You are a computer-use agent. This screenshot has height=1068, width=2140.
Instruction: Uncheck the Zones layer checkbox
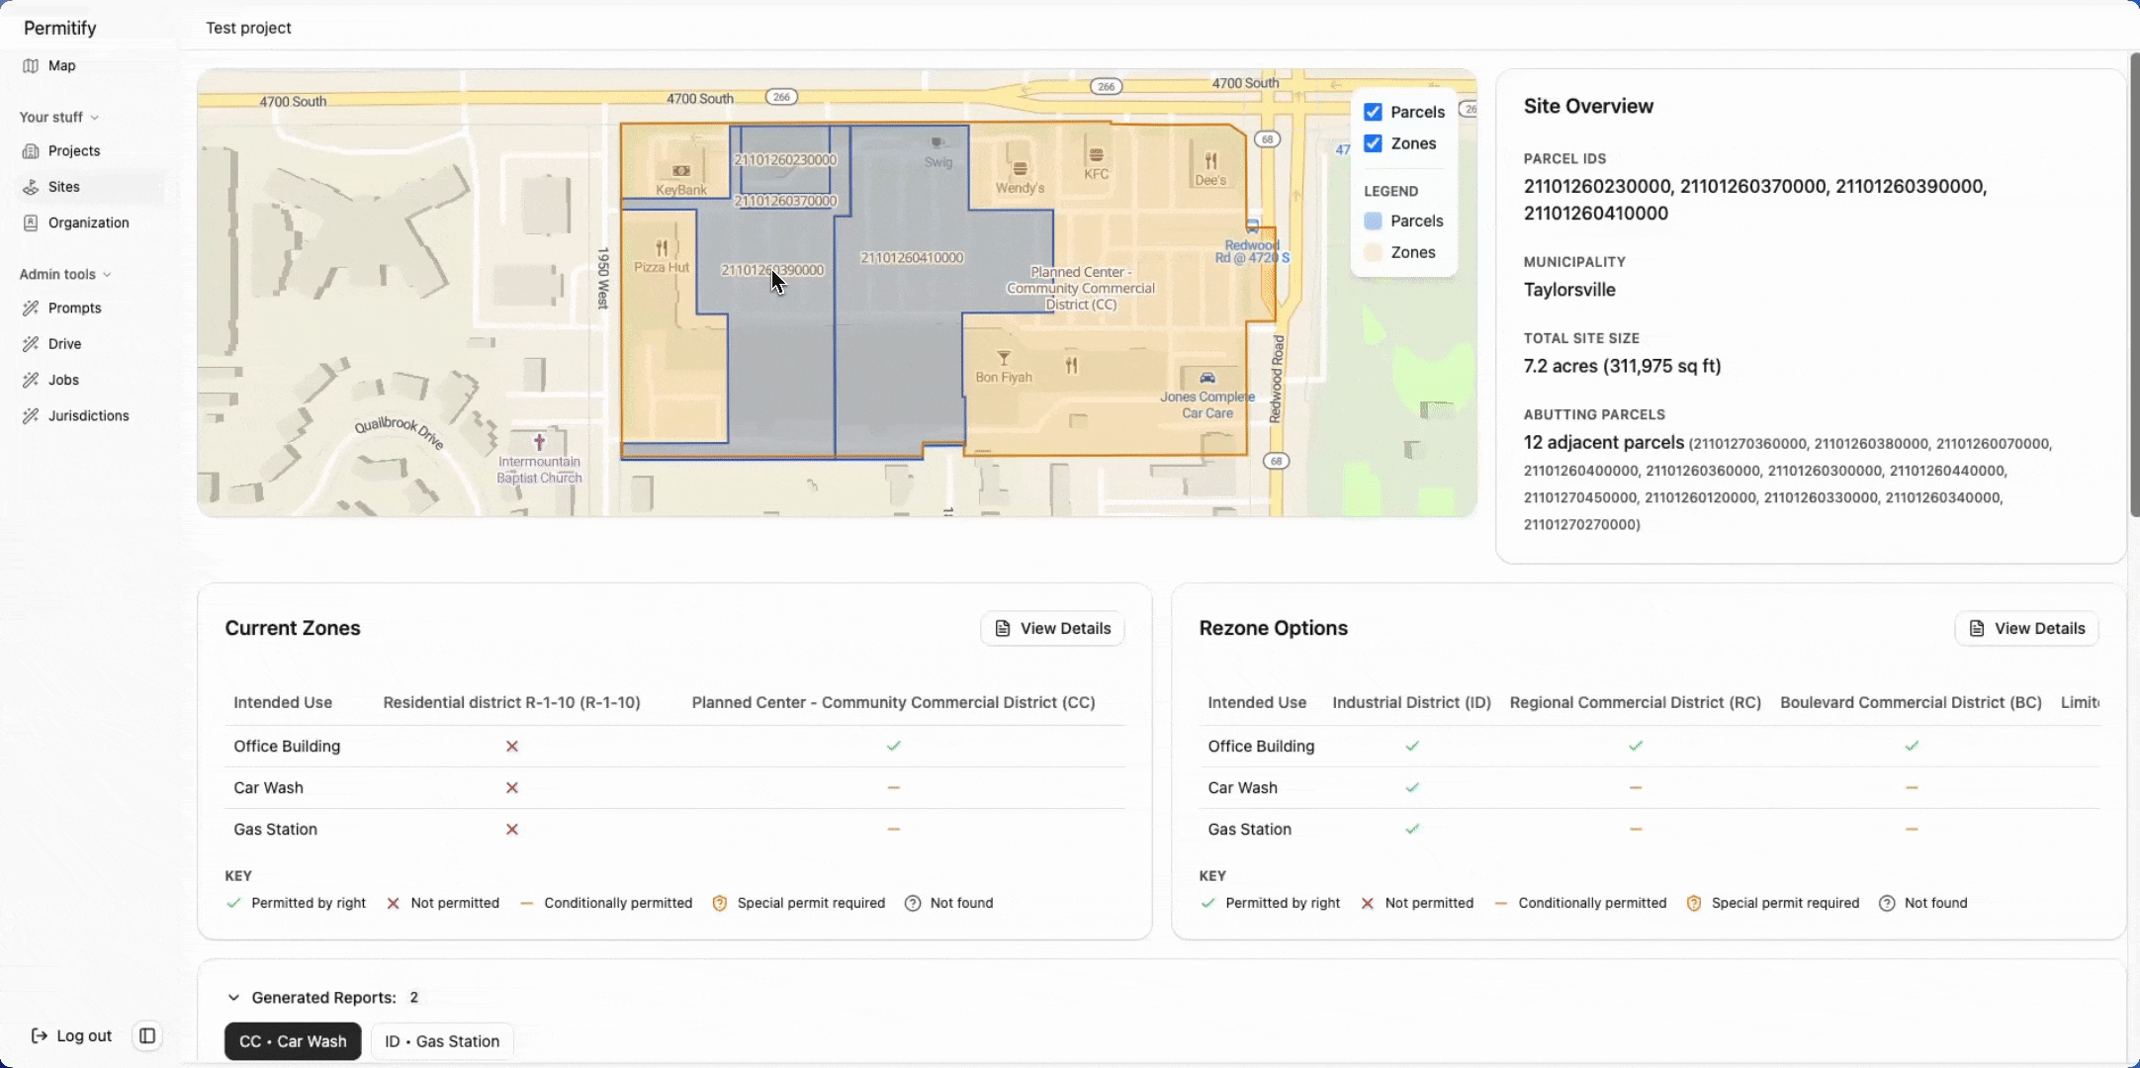(x=1373, y=143)
